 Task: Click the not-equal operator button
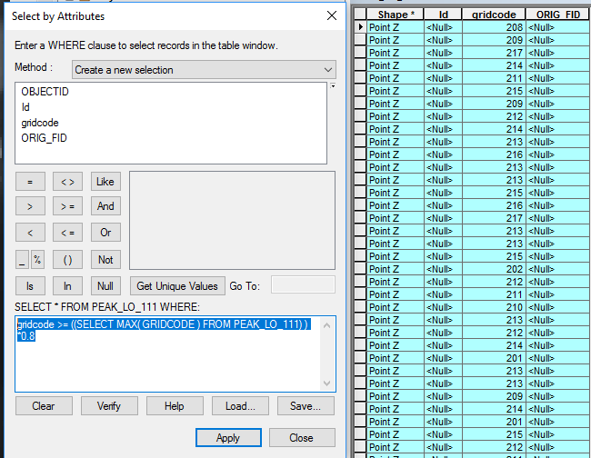pos(67,182)
